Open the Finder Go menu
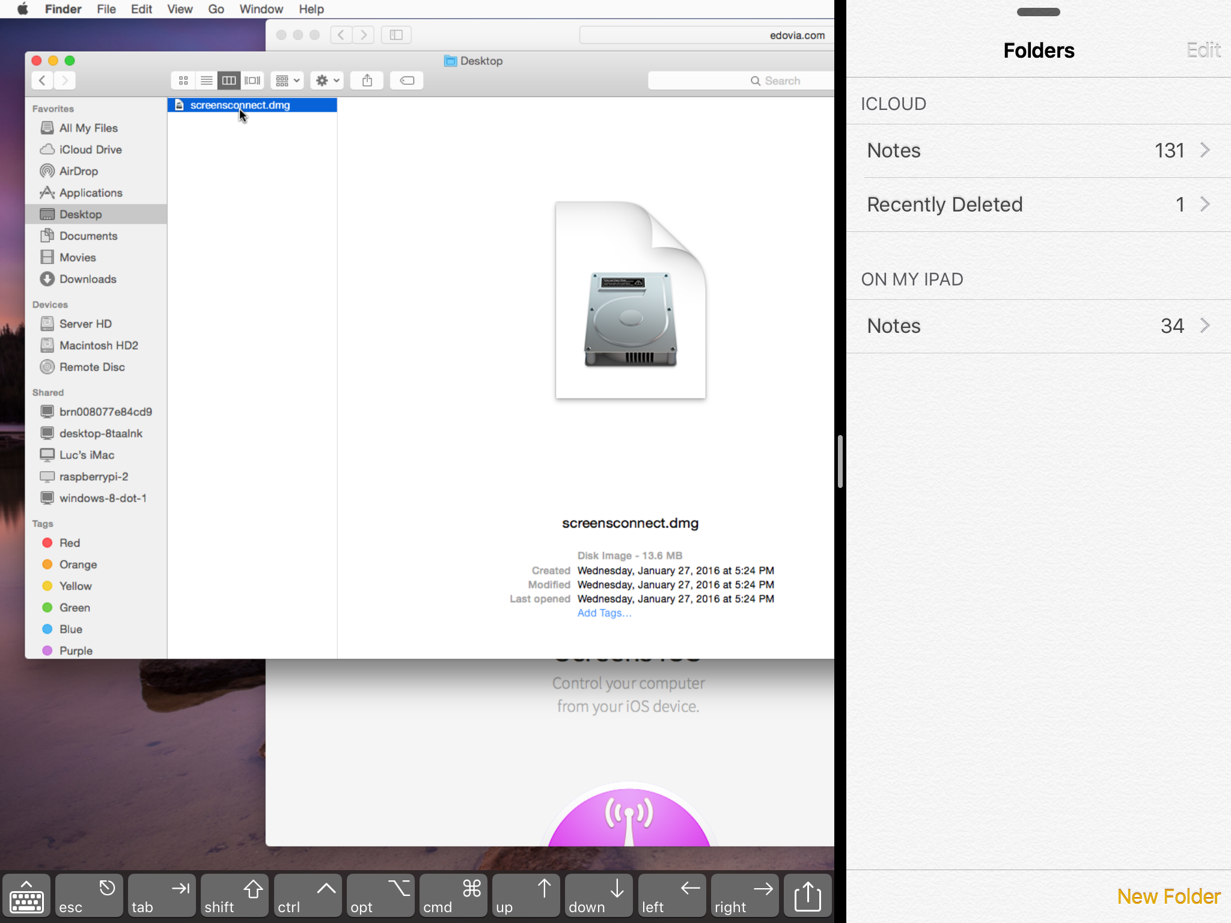This screenshot has width=1231, height=923. [214, 9]
